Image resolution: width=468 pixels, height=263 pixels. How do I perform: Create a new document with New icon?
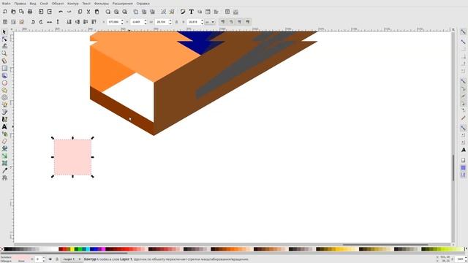point(5,12)
